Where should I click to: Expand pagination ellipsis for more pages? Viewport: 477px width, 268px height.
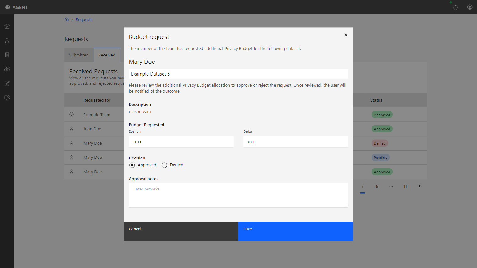click(x=391, y=186)
